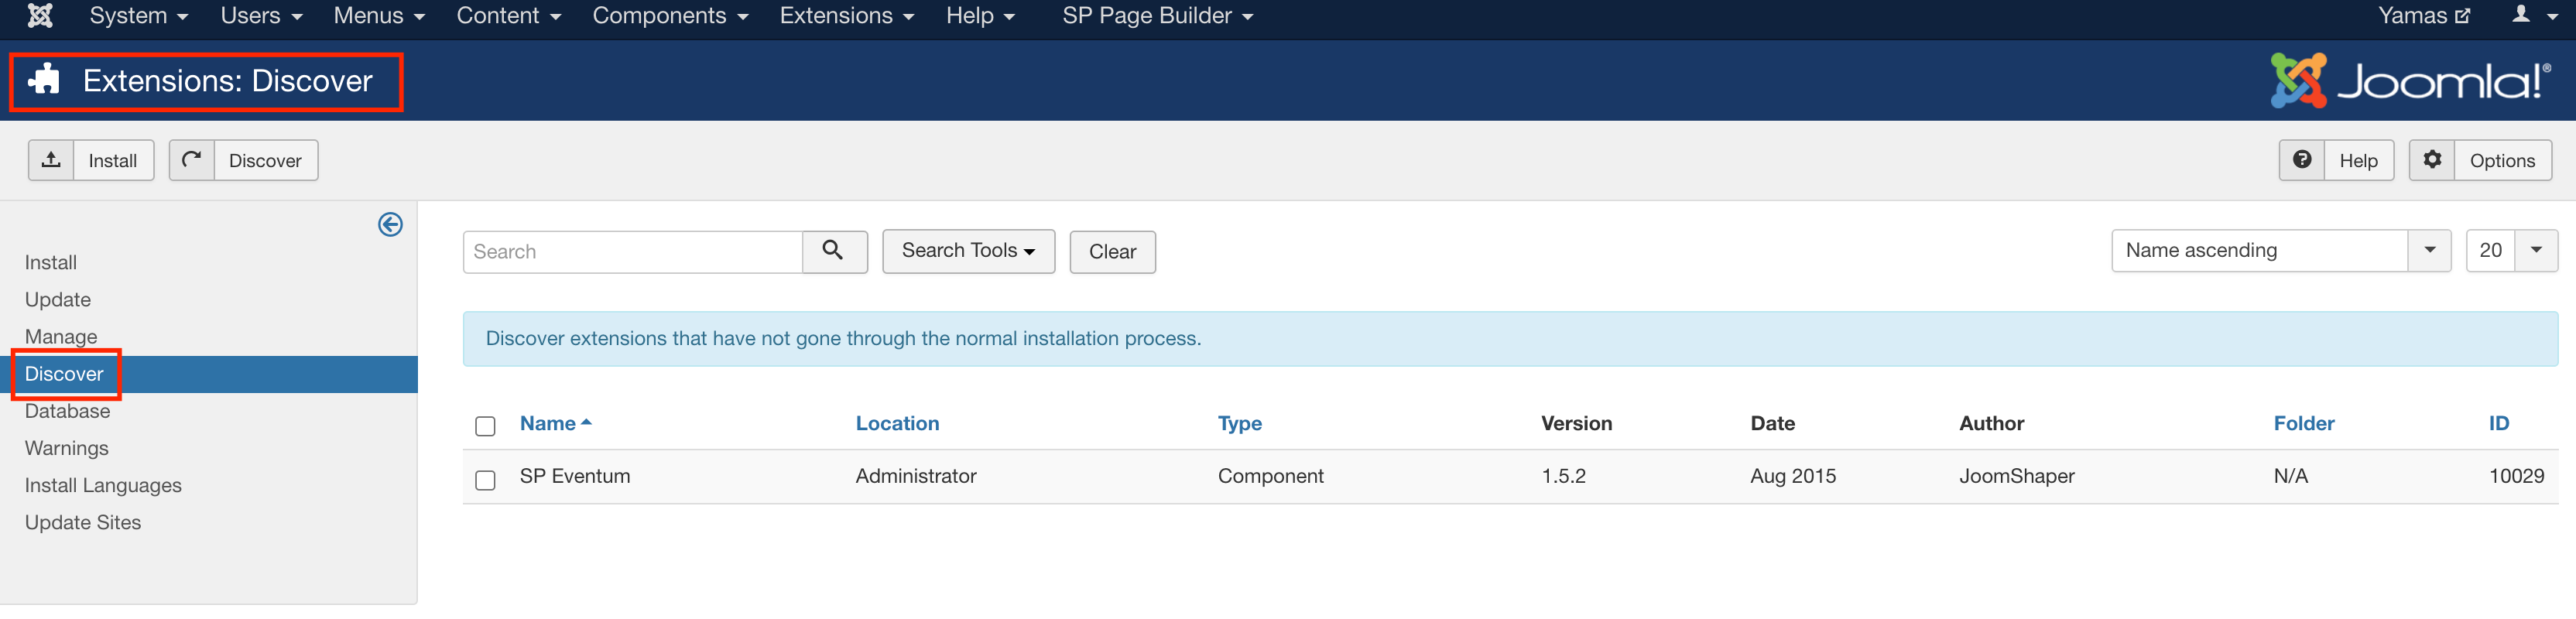
Task: Collapse sidebar with the left arrow icon
Action: point(390,224)
